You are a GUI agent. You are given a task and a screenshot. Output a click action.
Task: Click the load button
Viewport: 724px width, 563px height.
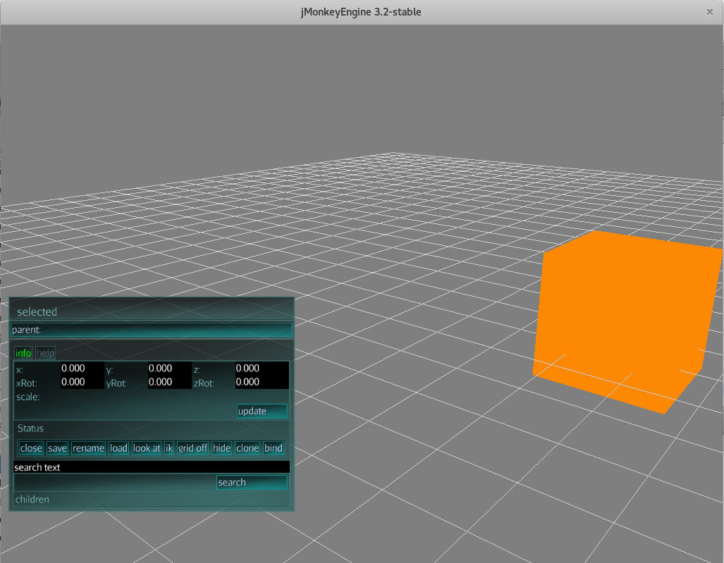click(118, 448)
